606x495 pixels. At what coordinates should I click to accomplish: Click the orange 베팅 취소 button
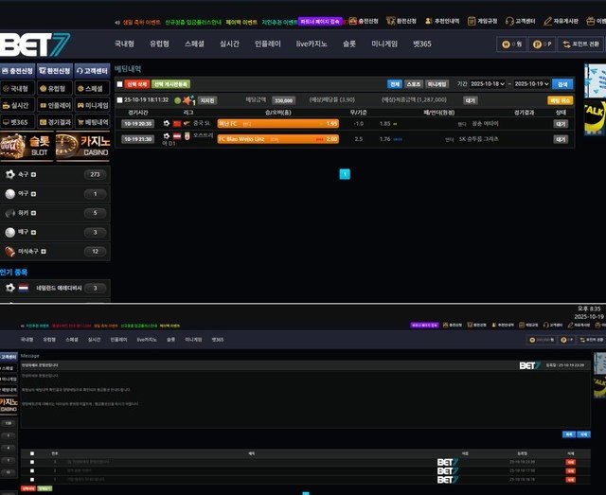click(x=560, y=100)
